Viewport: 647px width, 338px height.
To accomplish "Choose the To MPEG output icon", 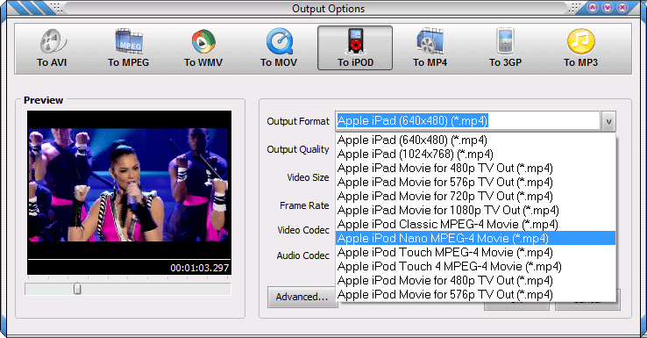I will click(128, 48).
